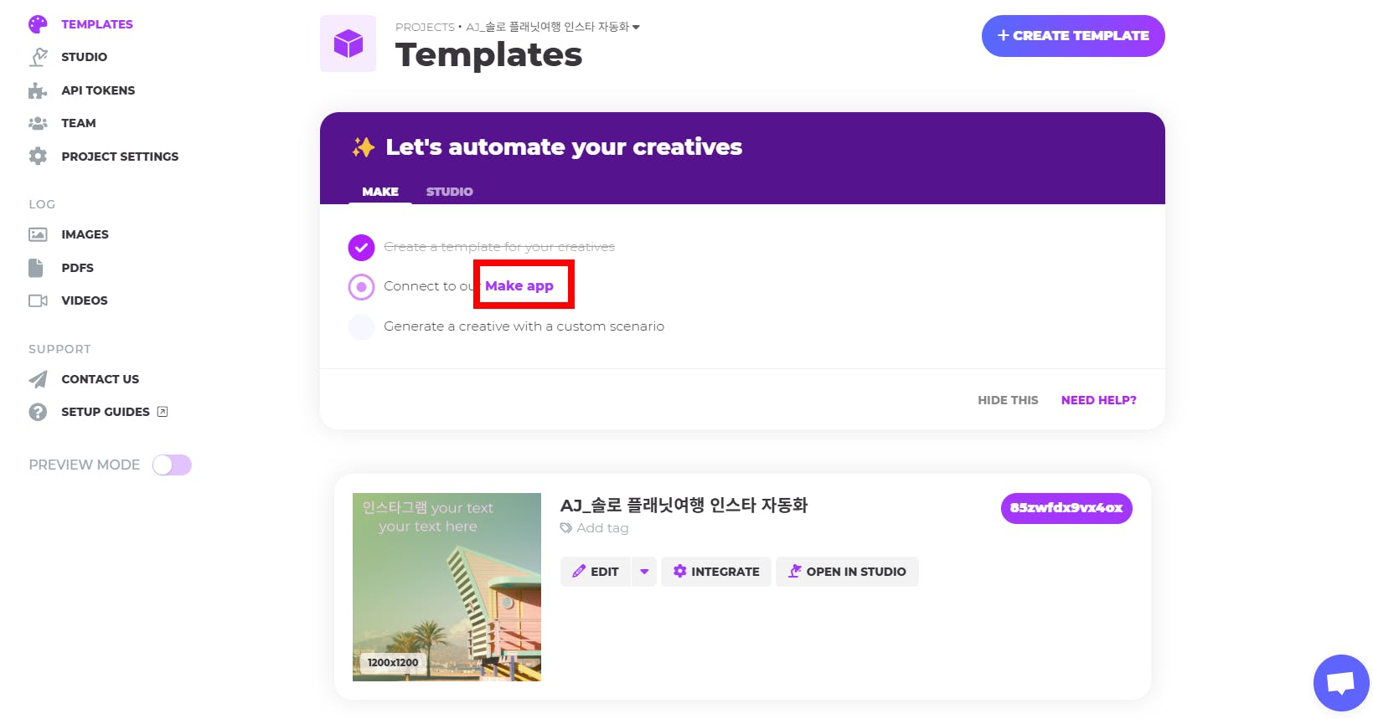The width and height of the screenshot is (1373, 719).
Task: Switch to the Studio tab in onboarding
Action: (449, 192)
